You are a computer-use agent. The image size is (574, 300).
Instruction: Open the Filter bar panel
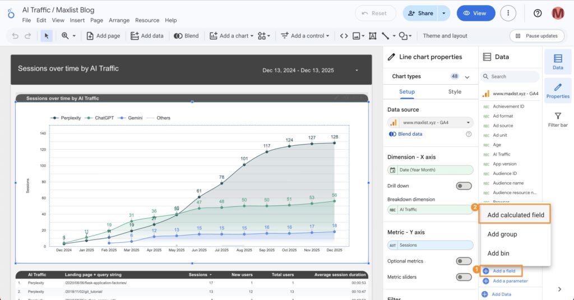click(x=558, y=119)
